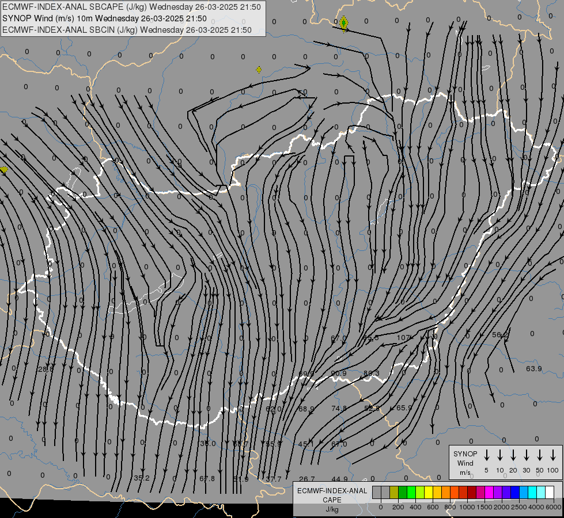Image resolution: width=564 pixels, height=518 pixels.
Task: Click the green diamond CAPE marker near top
Action: pos(344,24)
